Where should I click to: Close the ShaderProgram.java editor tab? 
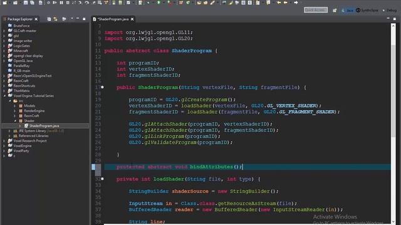coord(132,19)
